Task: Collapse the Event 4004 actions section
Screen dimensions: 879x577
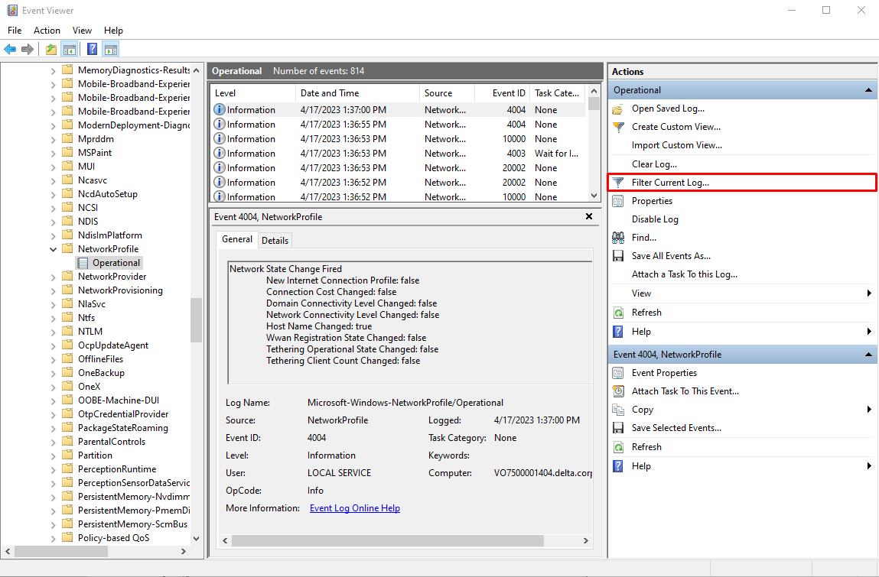Action: [868, 354]
